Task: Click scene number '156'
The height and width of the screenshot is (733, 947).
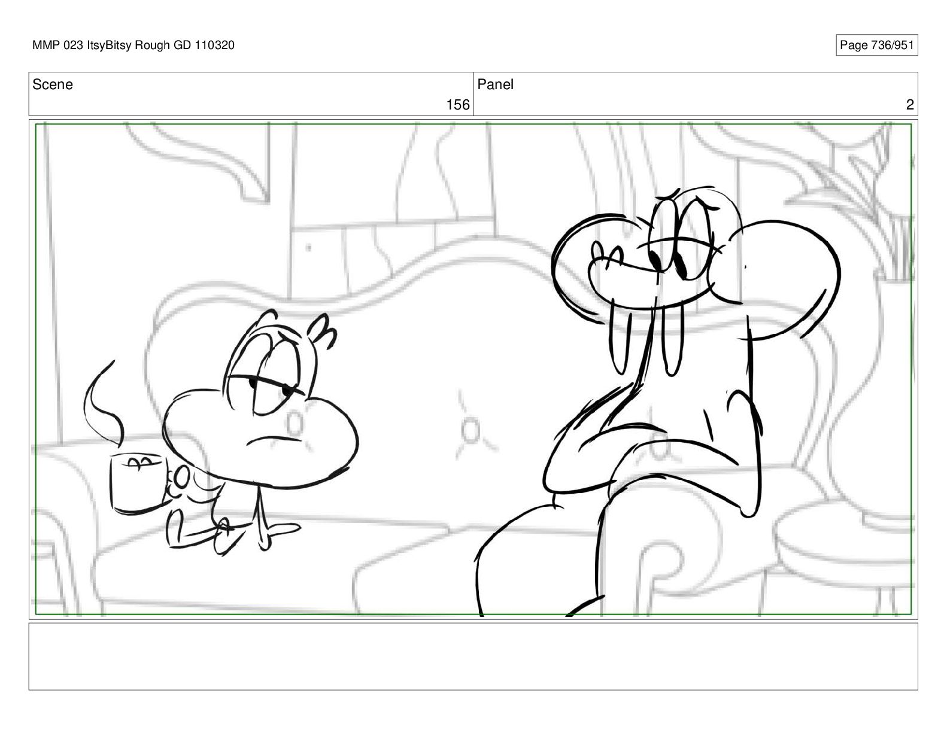Action: click(458, 105)
